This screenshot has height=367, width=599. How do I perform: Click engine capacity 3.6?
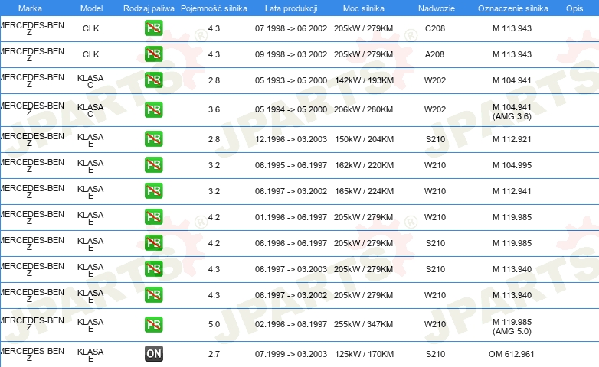[214, 109]
